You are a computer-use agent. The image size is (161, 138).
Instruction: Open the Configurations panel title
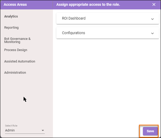[x=73, y=33]
